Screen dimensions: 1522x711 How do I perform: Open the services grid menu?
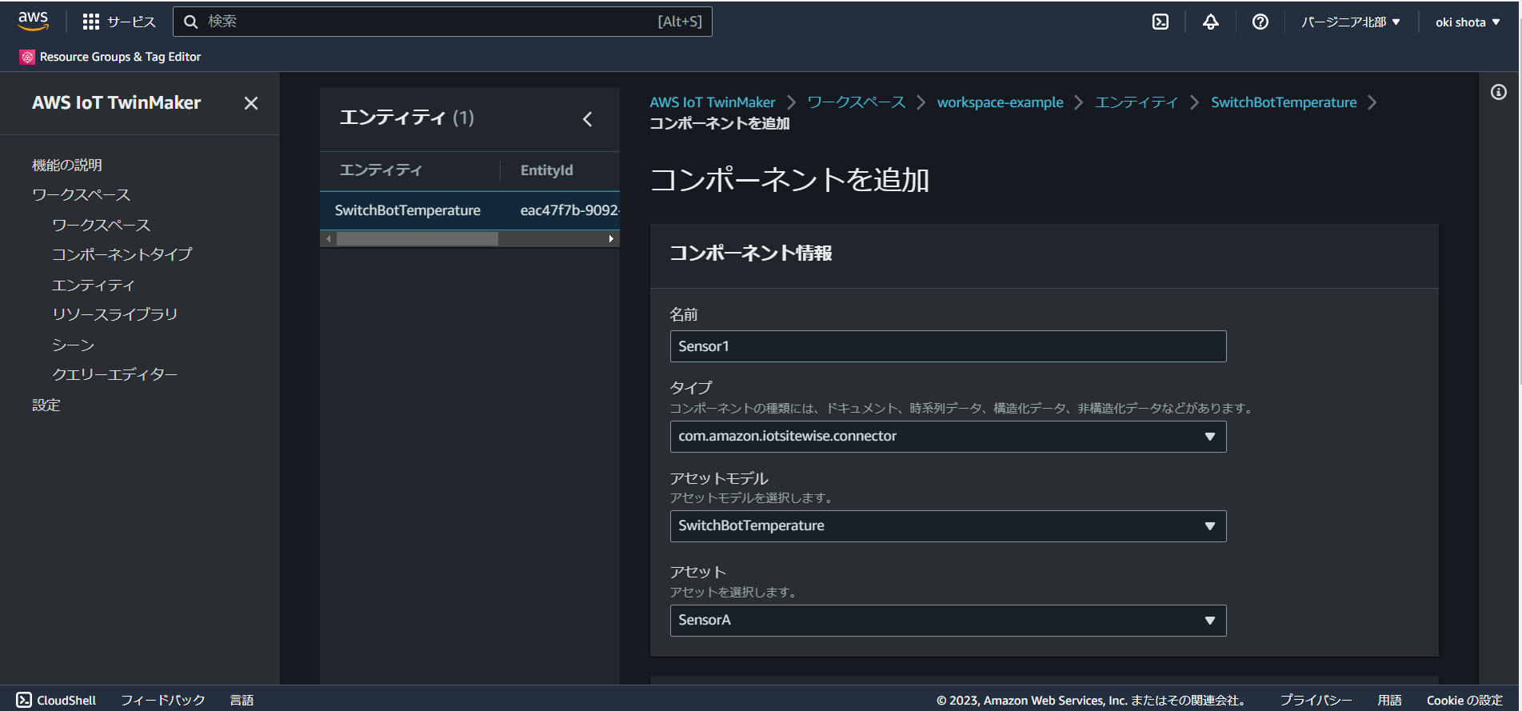(91, 22)
